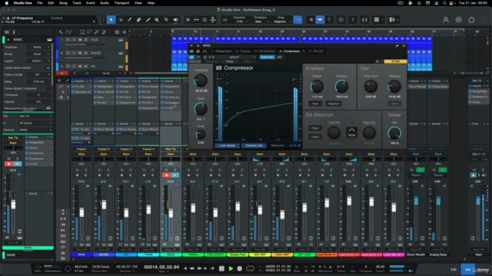
Task: Toggle Autoscroll blue arrow button in toolbar
Action: click(x=320, y=20)
